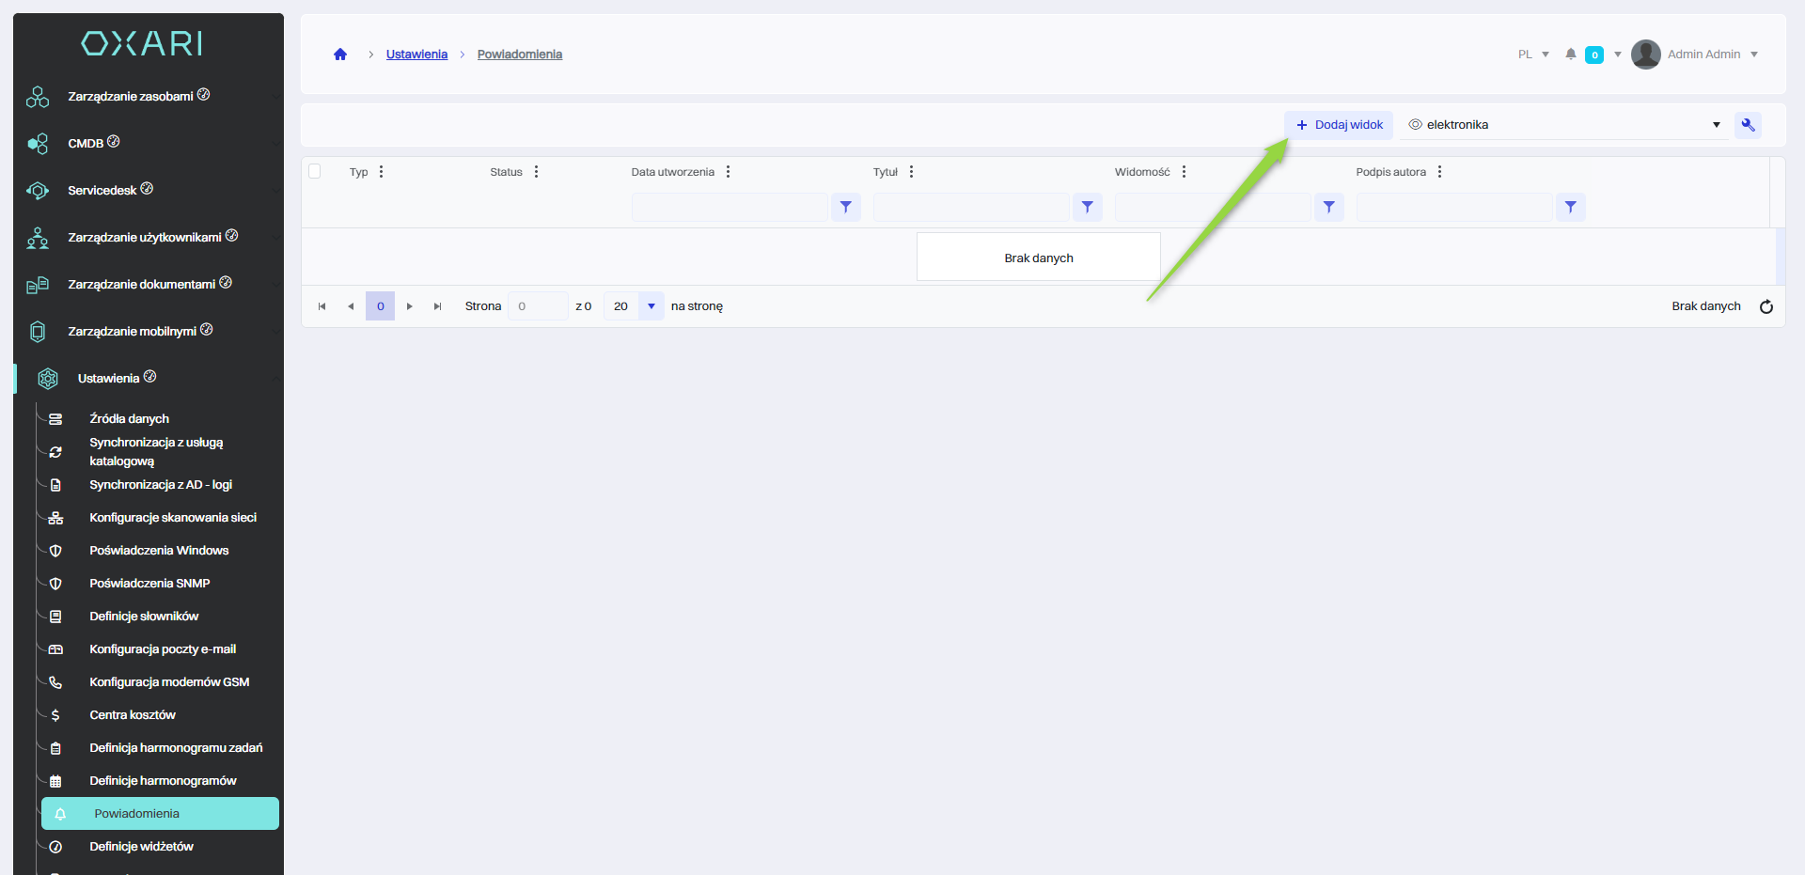The image size is (1805, 875).
Task: Click the filter icon for Podpis autora
Action: [1570, 207]
